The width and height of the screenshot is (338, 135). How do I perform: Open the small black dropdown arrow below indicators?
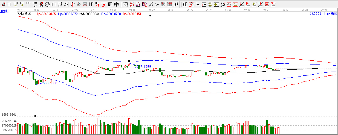[x=150, y=16]
